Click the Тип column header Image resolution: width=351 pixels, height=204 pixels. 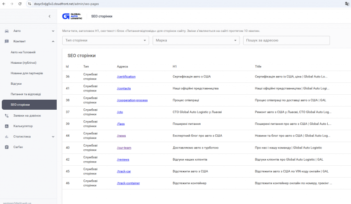[86, 66]
